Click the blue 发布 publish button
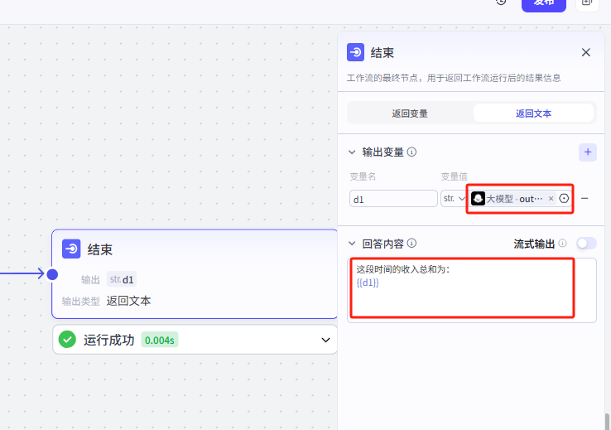611x430 pixels. pos(543,3)
